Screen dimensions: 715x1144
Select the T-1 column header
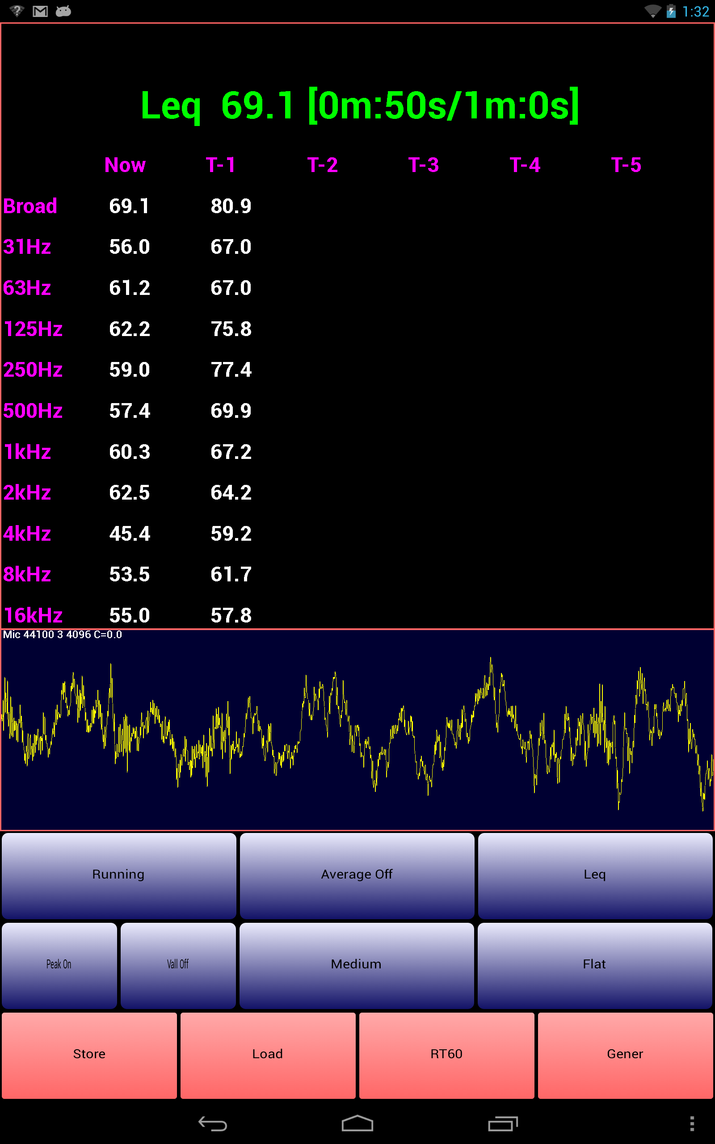[x=221, y=165]
